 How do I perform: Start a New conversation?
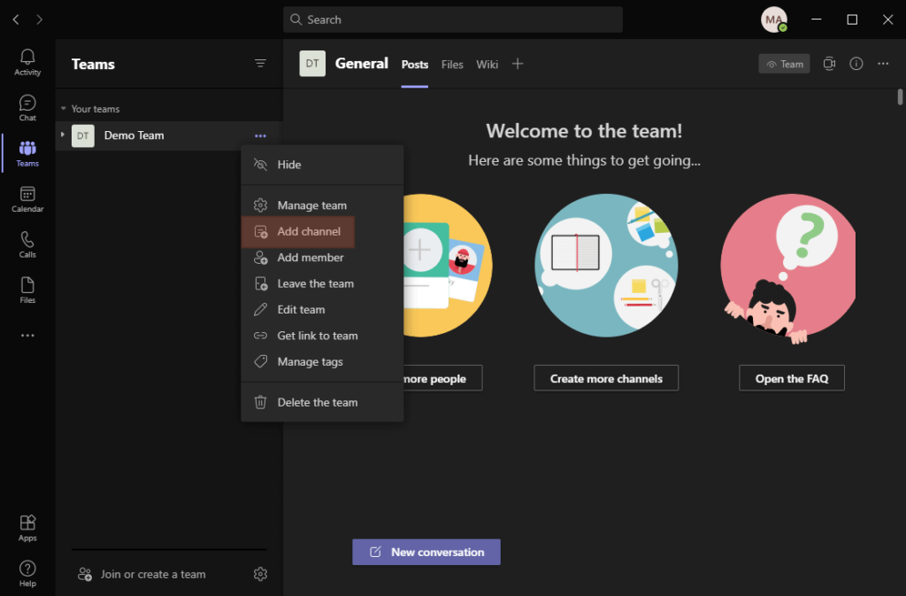click(426, 552)
